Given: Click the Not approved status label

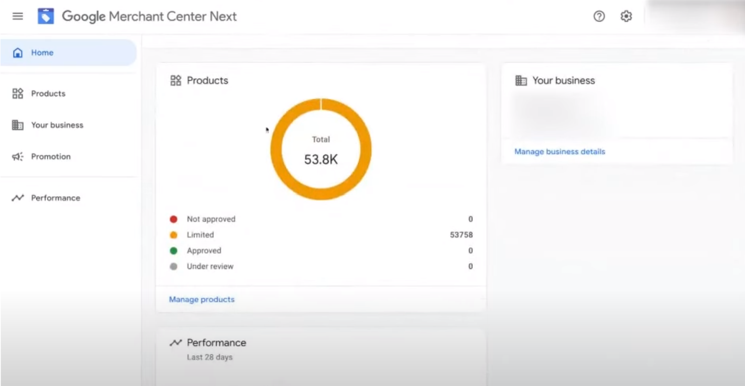Looking at the screenshot, I should 211,219.
